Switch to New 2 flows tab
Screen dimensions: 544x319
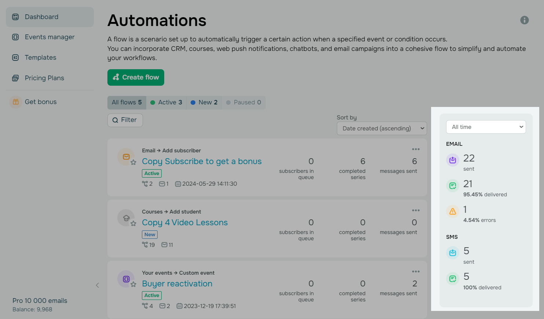pyautogui.click(x=204, y=103)
